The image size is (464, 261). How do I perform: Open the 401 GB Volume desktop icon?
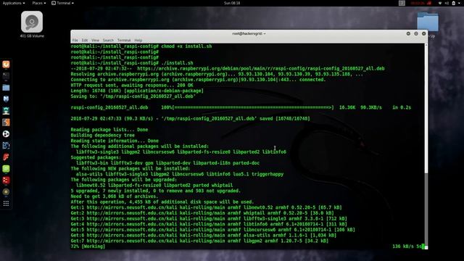coord(32,25)
